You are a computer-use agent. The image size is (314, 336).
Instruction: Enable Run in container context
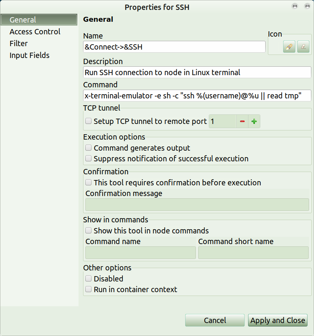(x=88, y=289)
